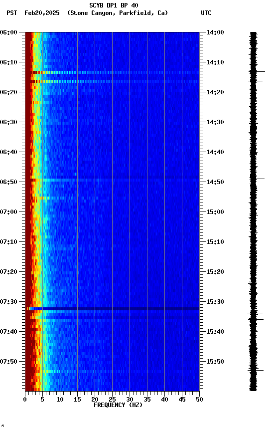Viewport: 275px width, 431px height.
Task: Click the 25 Hz frequency axis label
Action: 112,400
